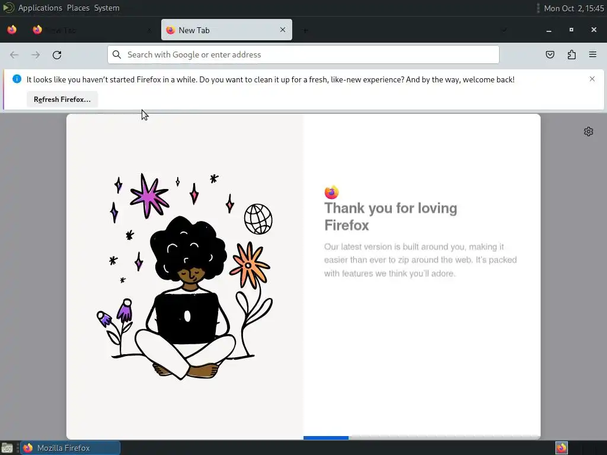Minimize the Firefox window
The width and height of the screenshot is (607, 455).
548,30
